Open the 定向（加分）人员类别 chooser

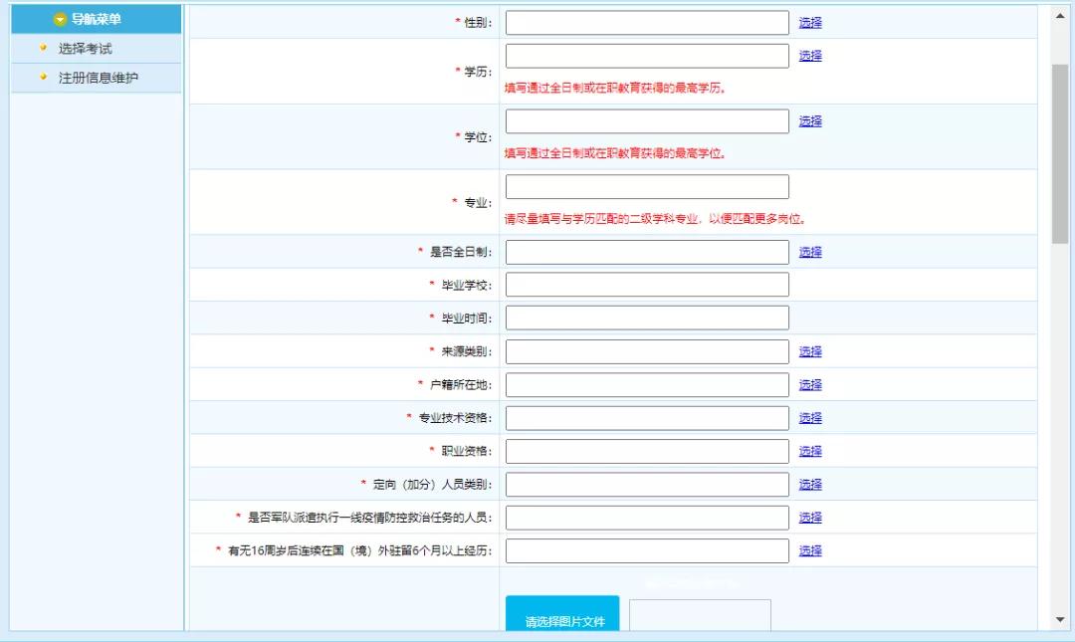[x=809, y=484]
